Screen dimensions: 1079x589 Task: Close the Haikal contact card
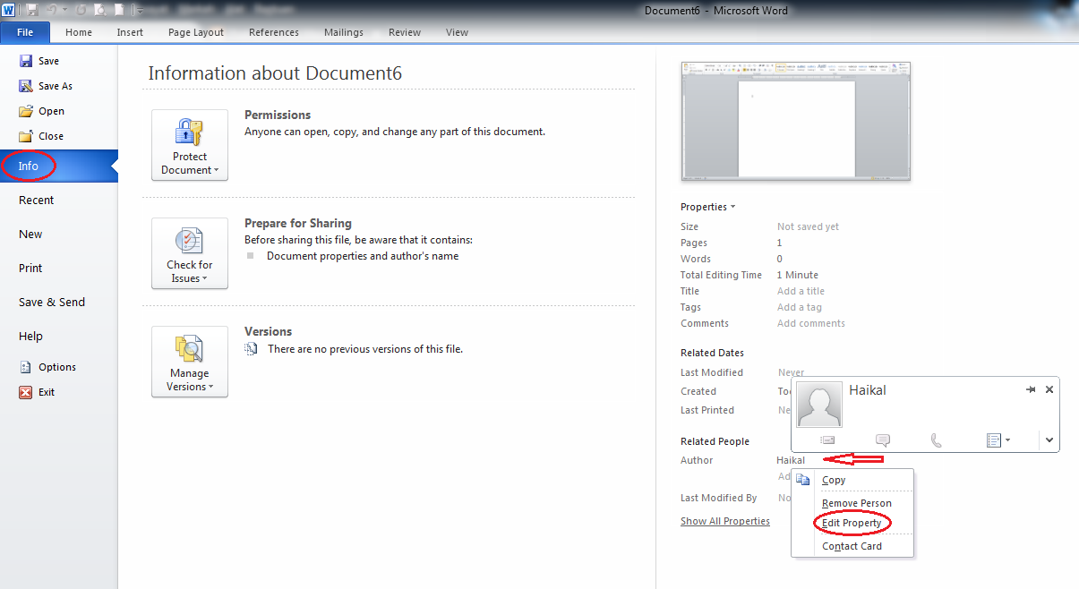(x=1049, y=389)
